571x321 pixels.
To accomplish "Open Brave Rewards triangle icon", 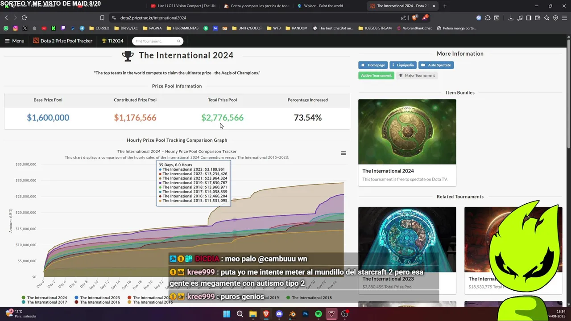I will click(425, 18).
